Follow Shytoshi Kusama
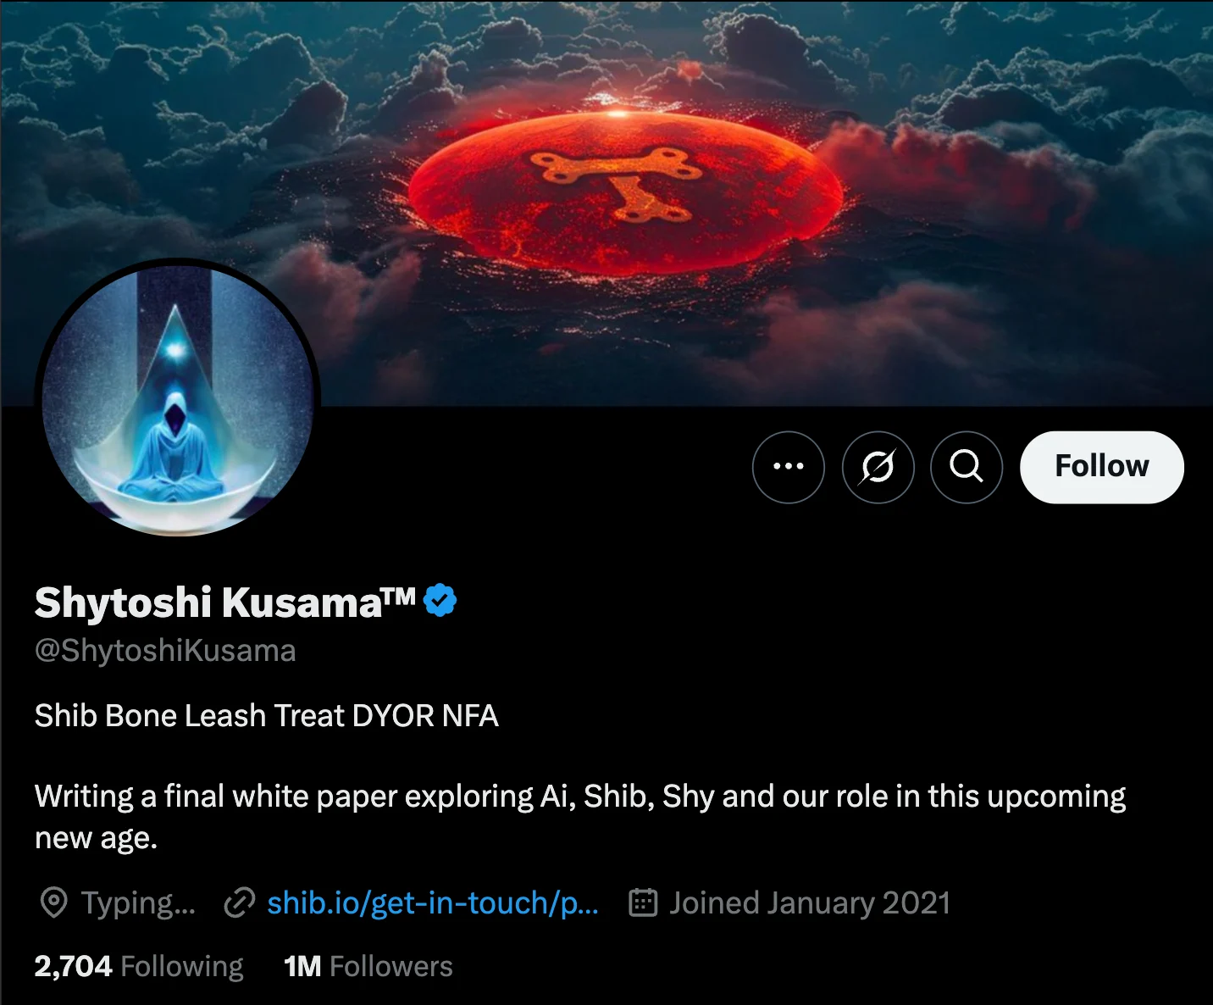Screen dimensions: 1213x1005 click(1101, 467)
